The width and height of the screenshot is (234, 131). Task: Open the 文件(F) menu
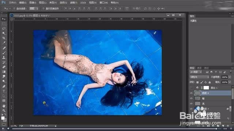coord(12,3)
